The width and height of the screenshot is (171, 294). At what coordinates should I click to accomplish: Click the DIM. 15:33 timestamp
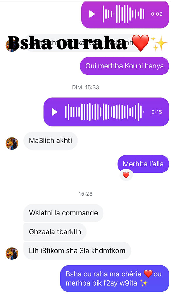pos(86,87)
